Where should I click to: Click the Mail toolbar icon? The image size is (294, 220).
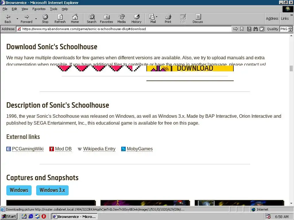(x=152, y=19)
